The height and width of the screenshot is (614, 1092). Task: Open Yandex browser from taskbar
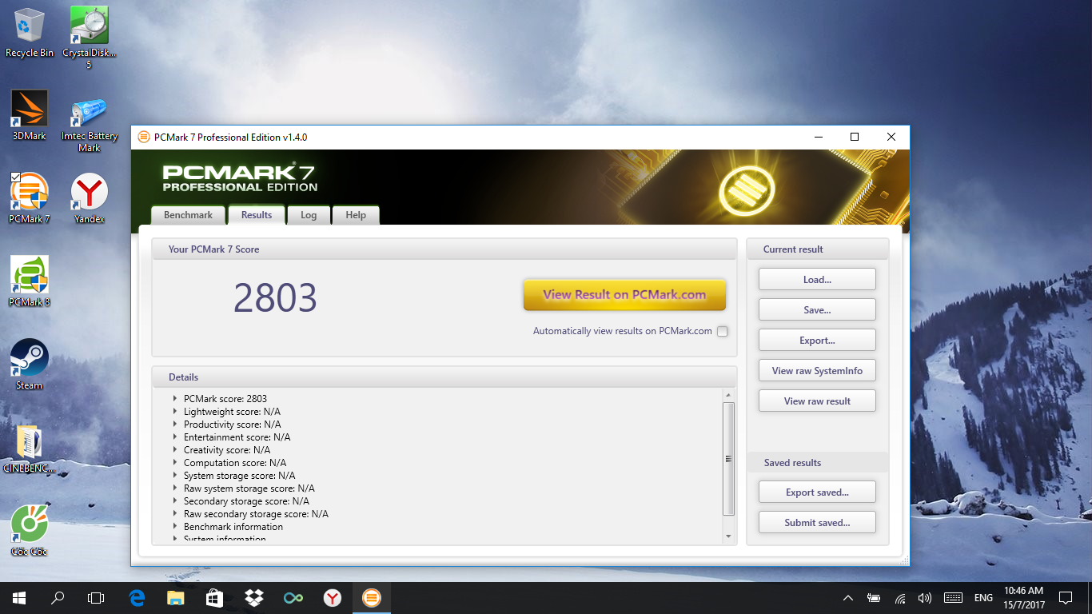click(332, 597)
